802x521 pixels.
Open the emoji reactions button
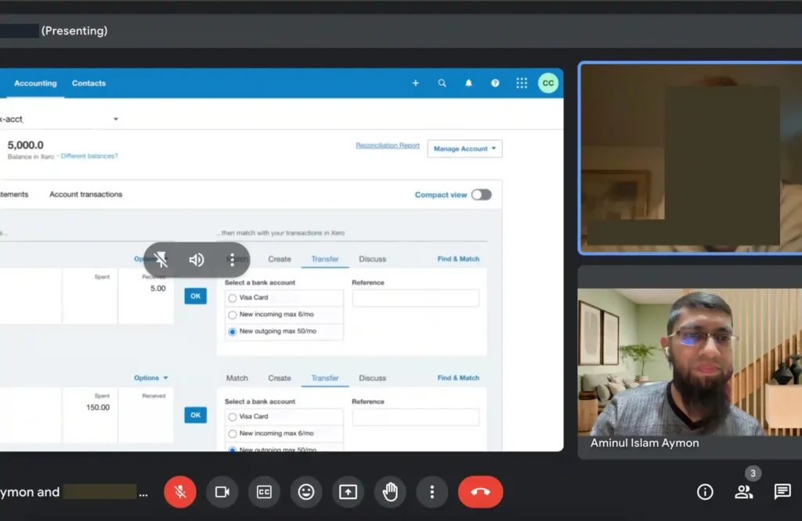pyautogui.click(x=306, y=492)
